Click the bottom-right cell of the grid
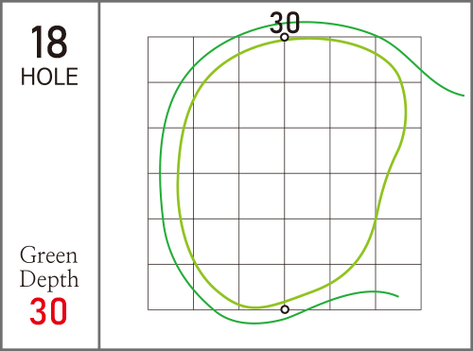 [398, 287]
